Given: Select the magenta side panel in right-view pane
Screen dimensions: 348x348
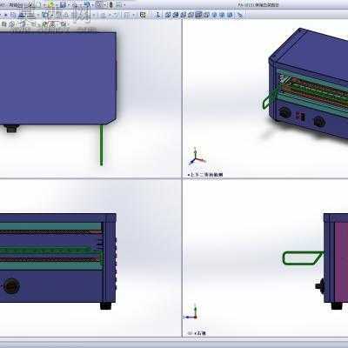Looking at the screenshot, I should click(x=341, y=262).
